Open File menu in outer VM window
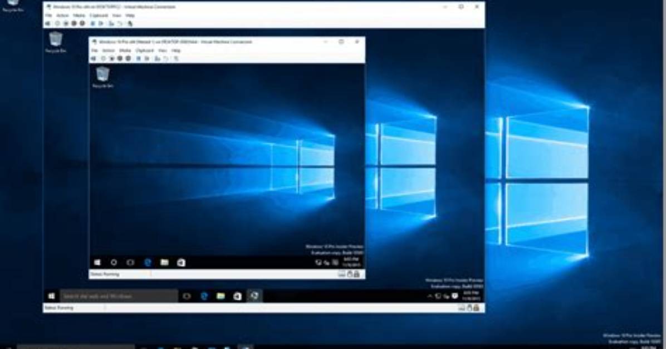This screenshot has width=666, height=349. pyautogui.click(x=48, y=15)
